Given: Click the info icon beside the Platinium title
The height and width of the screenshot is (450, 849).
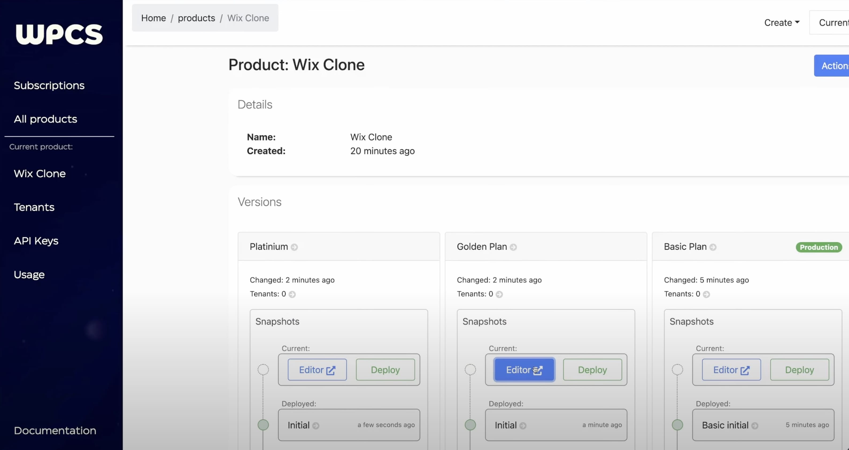Looking at the screenshot, I should pyautogui.click(x=294, y=247).
